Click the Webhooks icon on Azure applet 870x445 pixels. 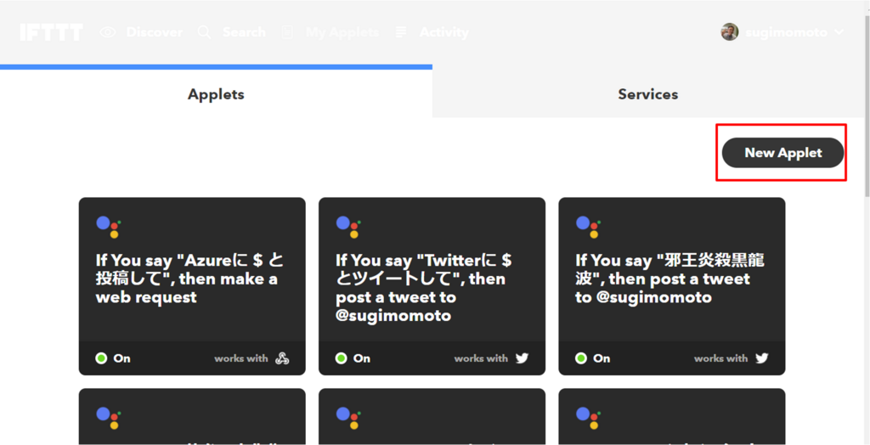[x=282, y=358]
